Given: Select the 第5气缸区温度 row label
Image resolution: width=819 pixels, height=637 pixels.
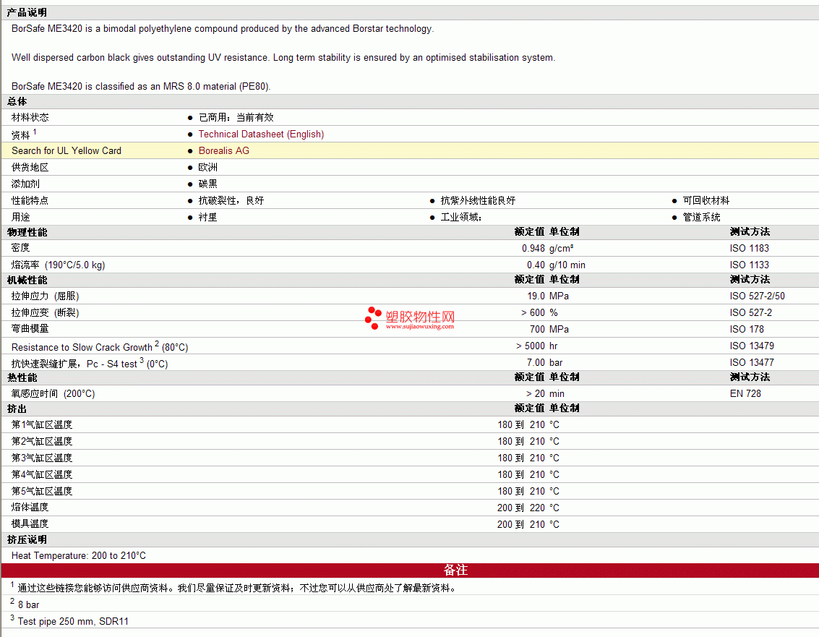Looking at the screenshot, I should (x=42, y=491).
